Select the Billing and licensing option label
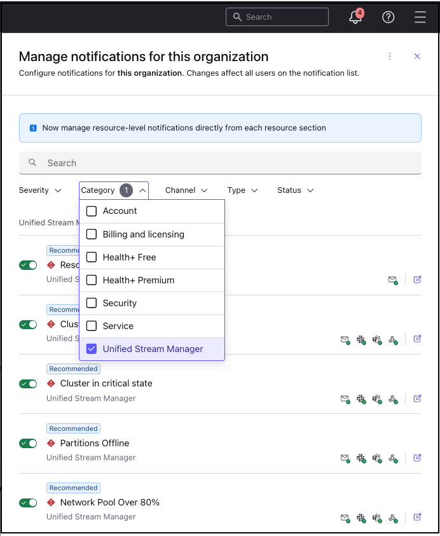 click(x=143, y=234)
